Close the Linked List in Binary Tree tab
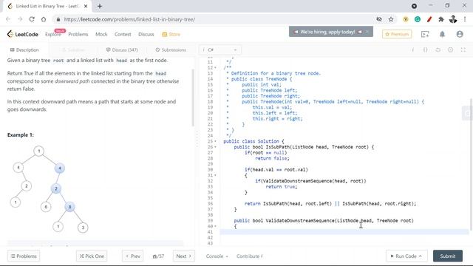Screen dimensions: 473x266 click(86, 6)
